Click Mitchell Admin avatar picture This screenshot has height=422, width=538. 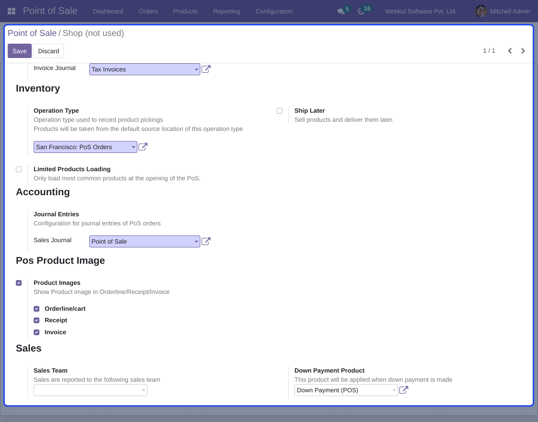point(481,12)
